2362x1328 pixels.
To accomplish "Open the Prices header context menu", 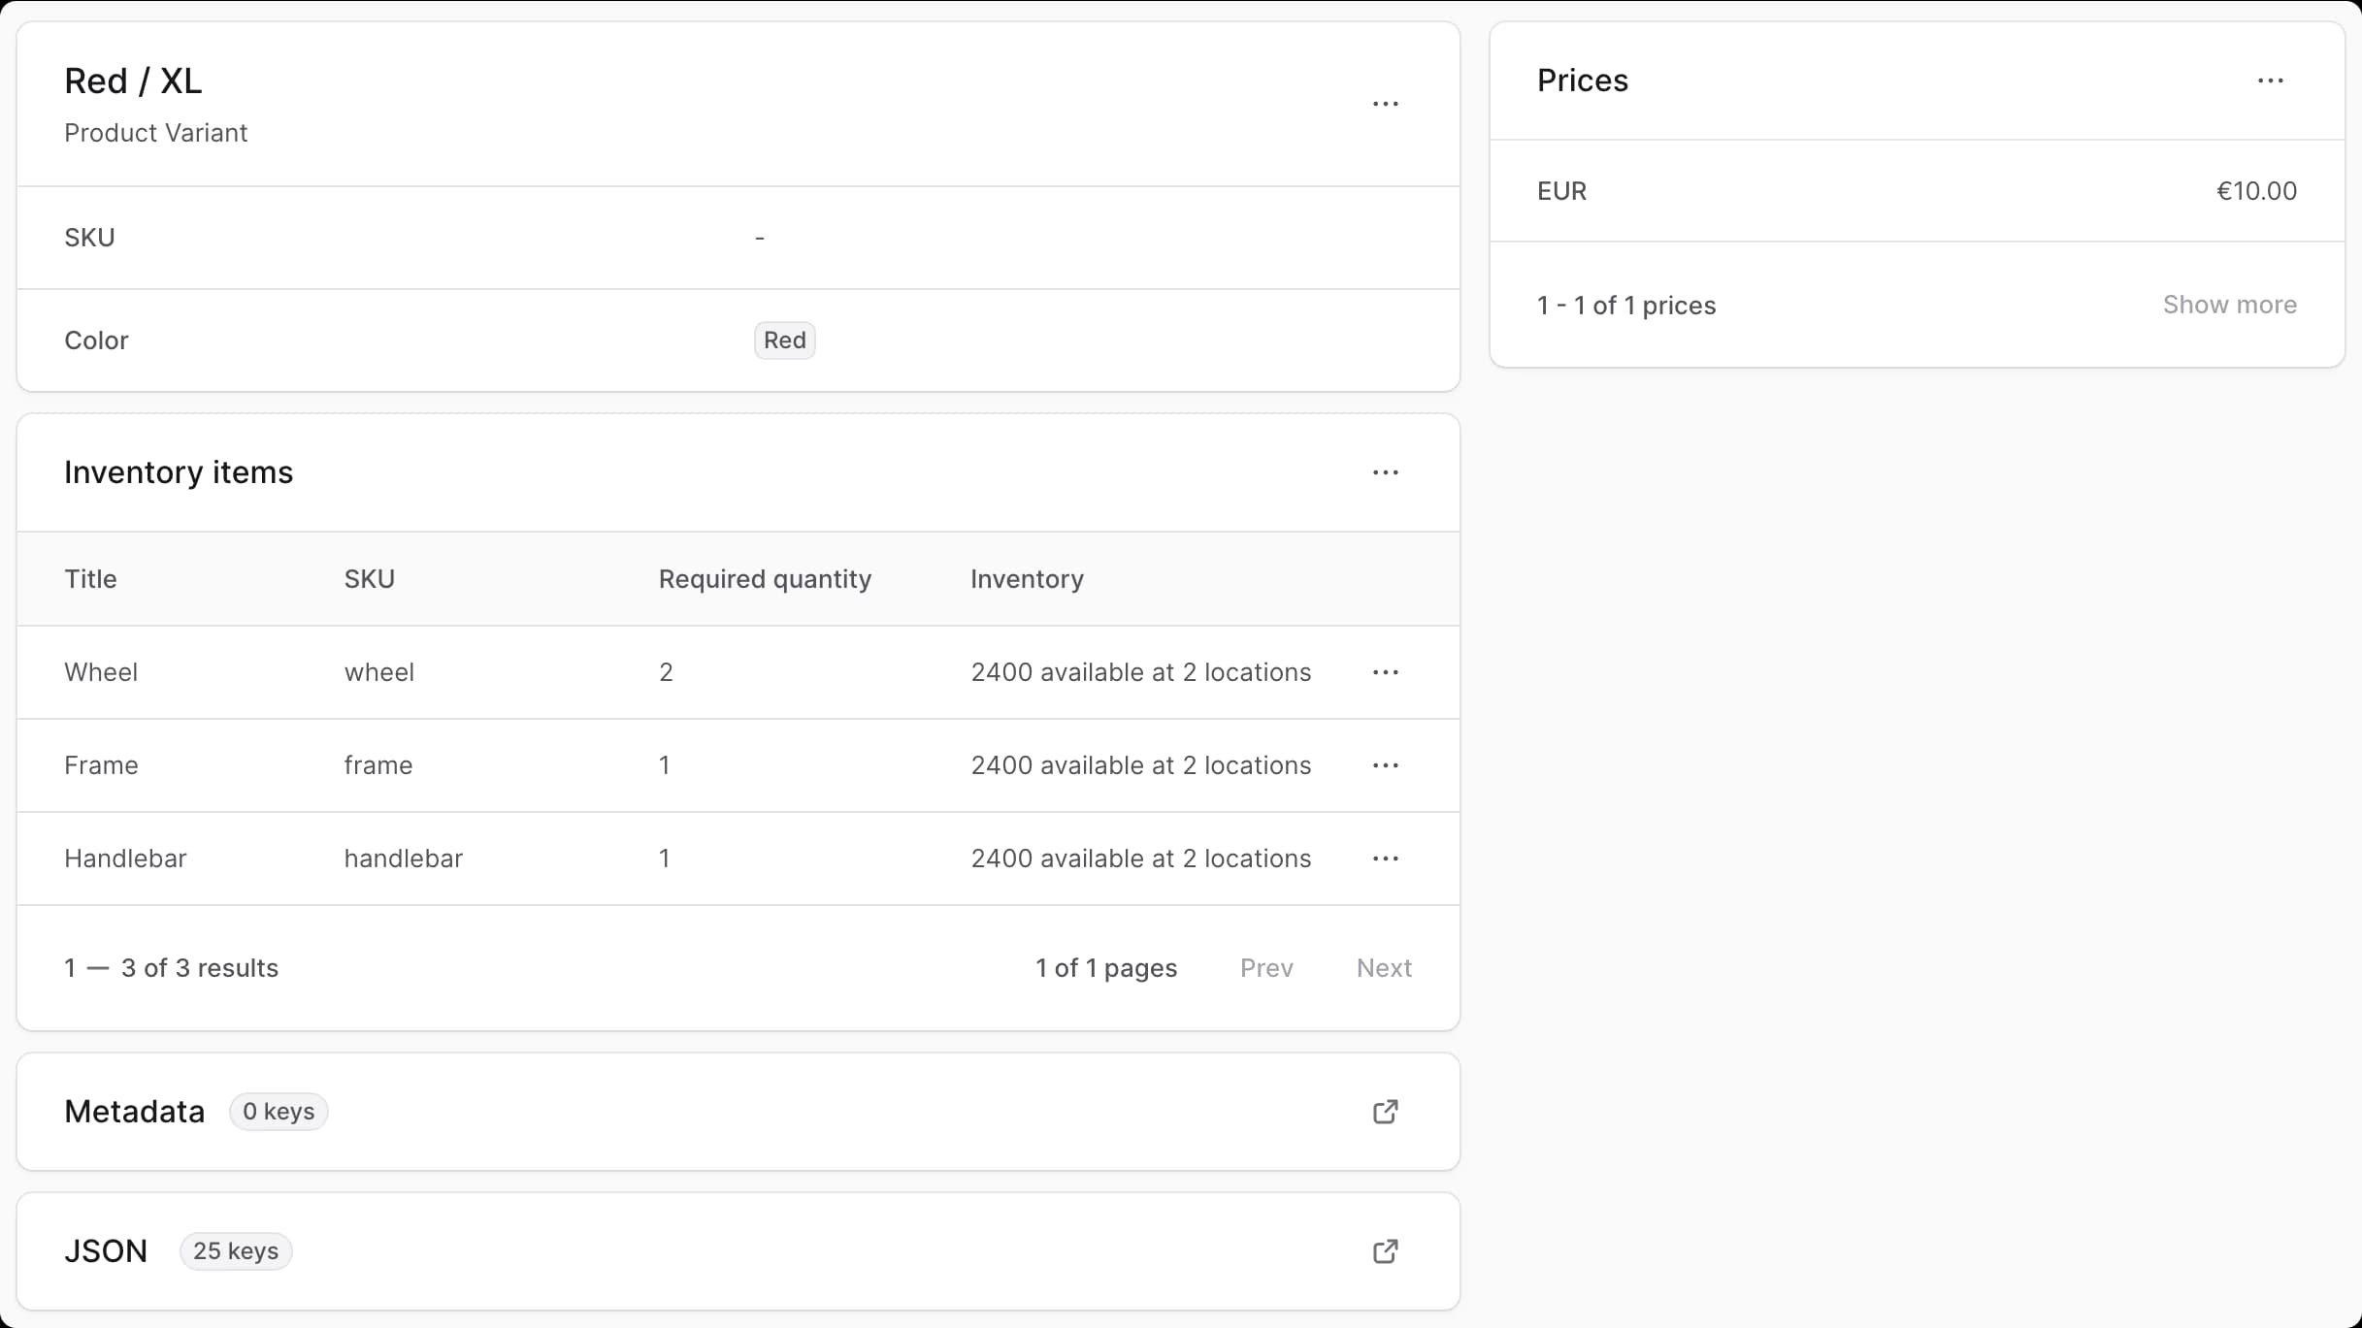I will point(2272,81).
